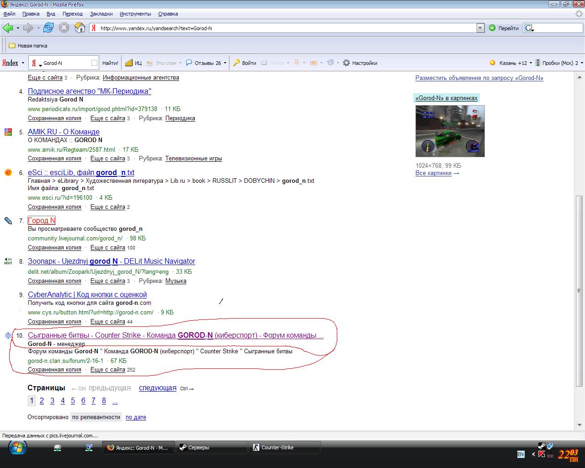The height and width of the screenshot is (468, 585).
Task: Click the Казань weather sun icon
Action: (x=493, y=63)
